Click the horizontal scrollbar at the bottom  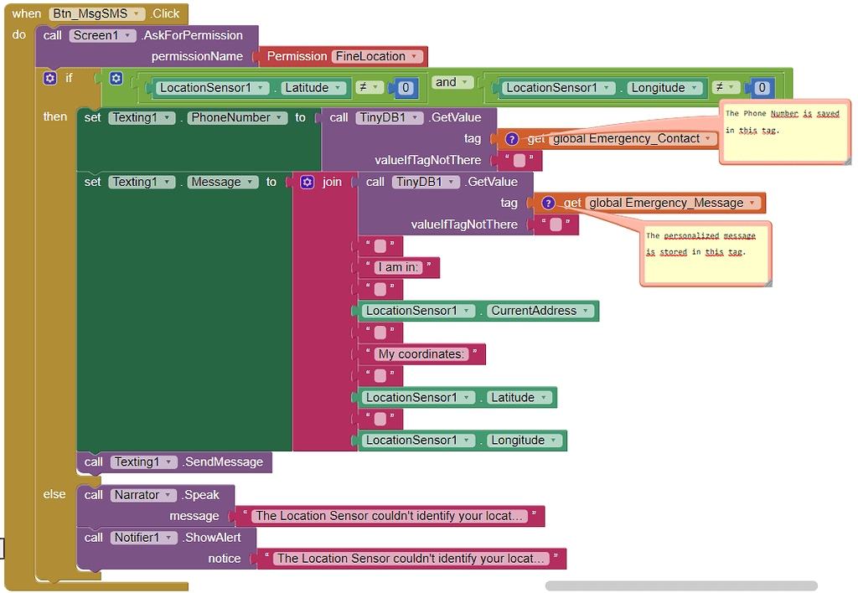680,585
